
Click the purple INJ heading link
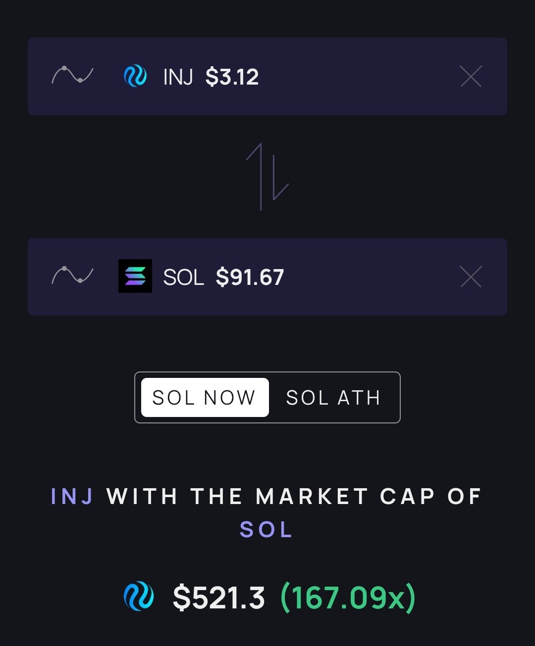point(72,497)
